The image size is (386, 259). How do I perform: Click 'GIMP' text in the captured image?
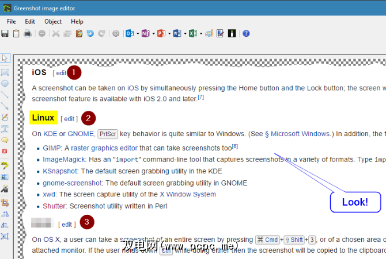(x=51, y=148)
